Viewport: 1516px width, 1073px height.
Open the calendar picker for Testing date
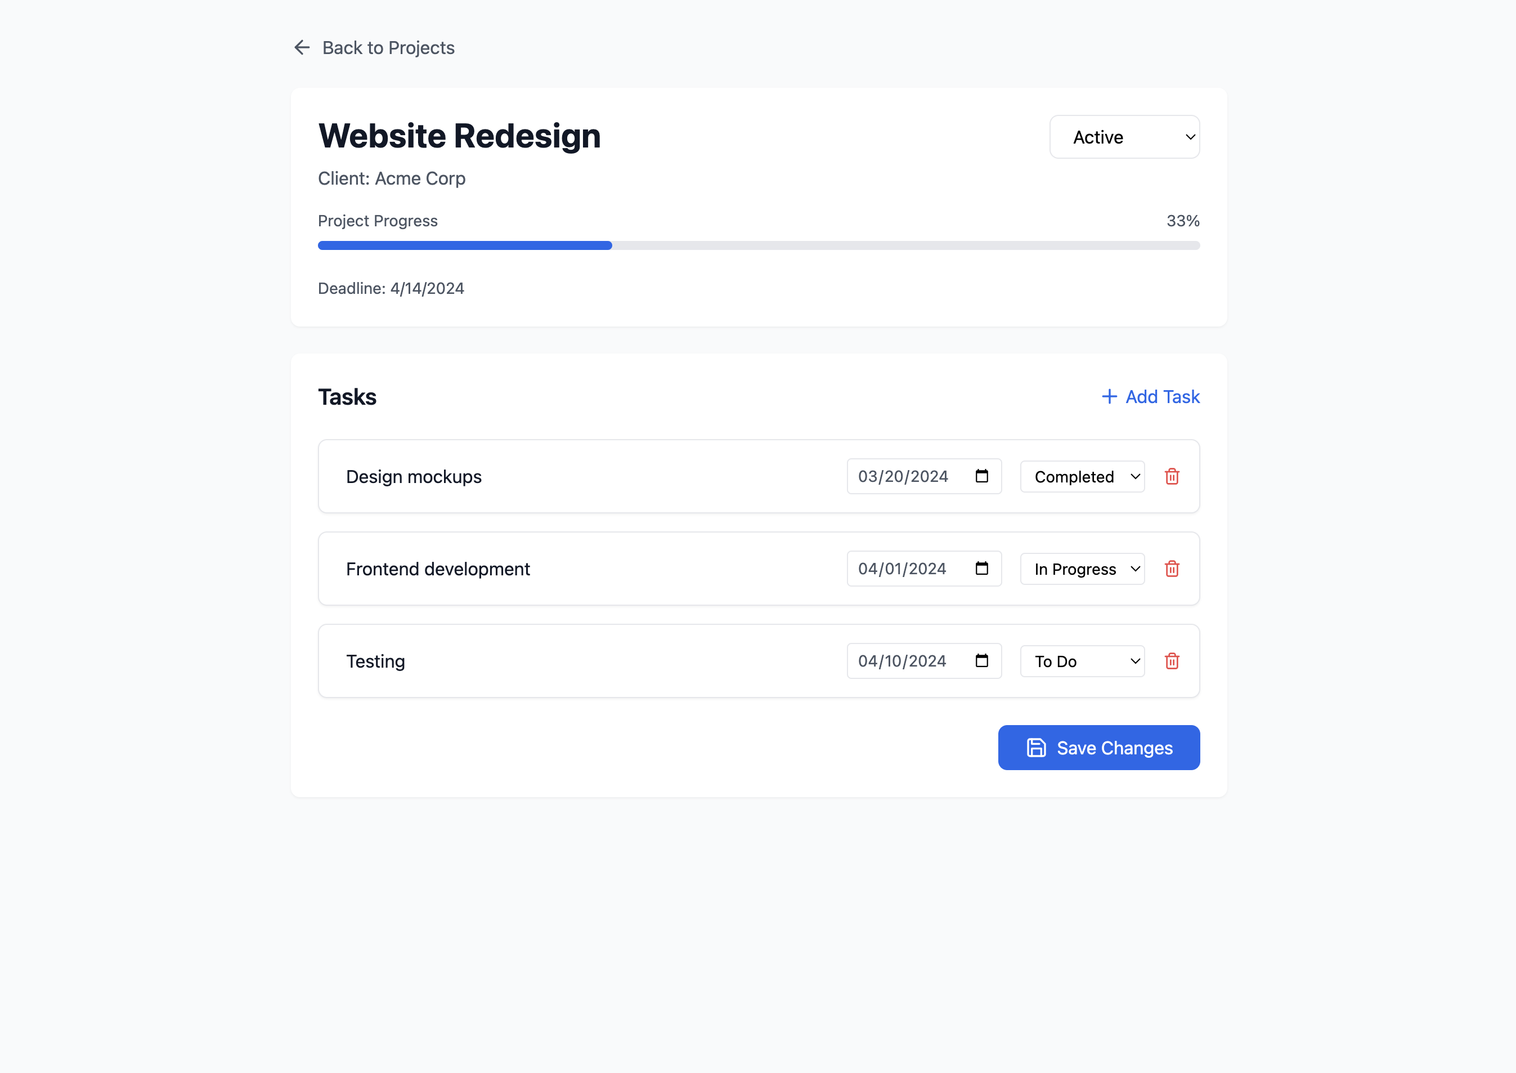(982, 660)
